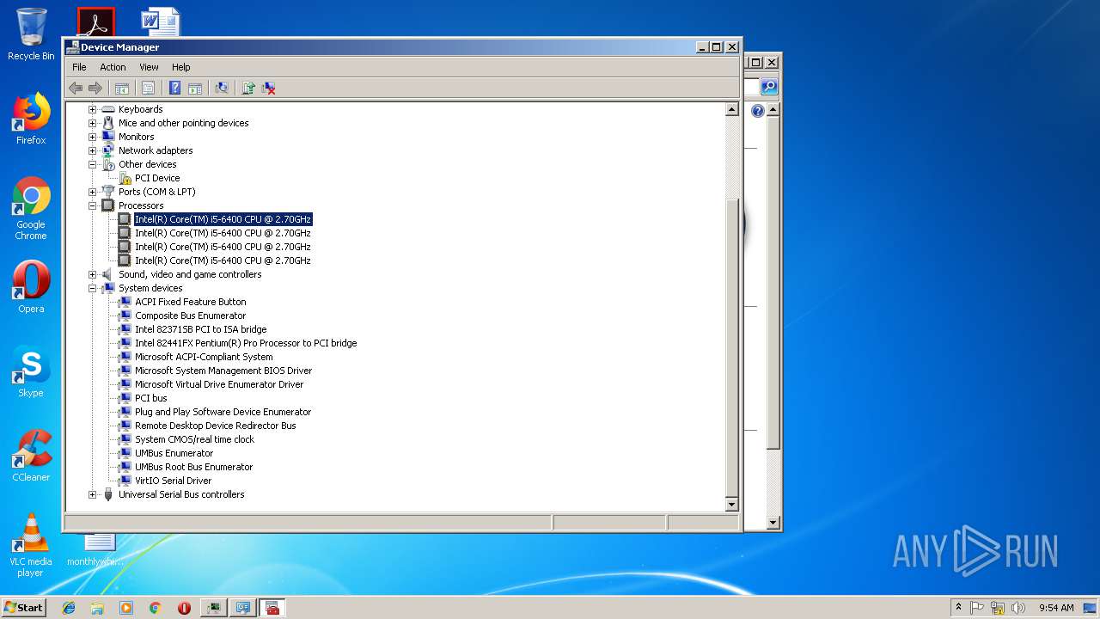1100x619 pixels.
Task: Expand Universal Serial Bus controllers node
Action: click(x=93, y=494)
